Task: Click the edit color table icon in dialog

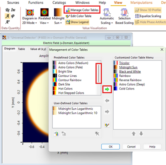Action: pos(107,125)
